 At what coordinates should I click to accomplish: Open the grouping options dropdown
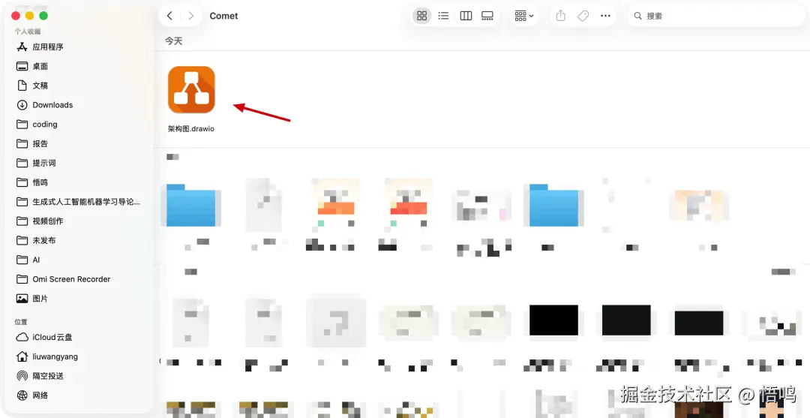tap(523, 16)
